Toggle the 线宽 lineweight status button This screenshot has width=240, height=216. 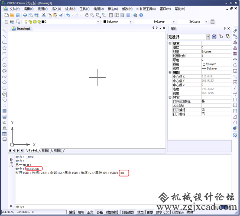(140, 212)
